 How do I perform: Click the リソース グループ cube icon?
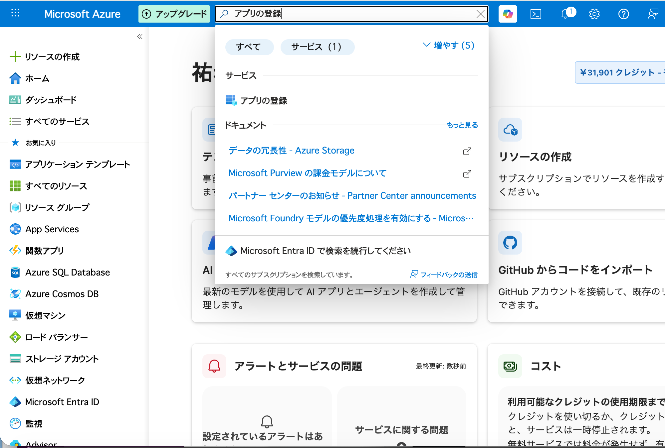tap(15, 207)
